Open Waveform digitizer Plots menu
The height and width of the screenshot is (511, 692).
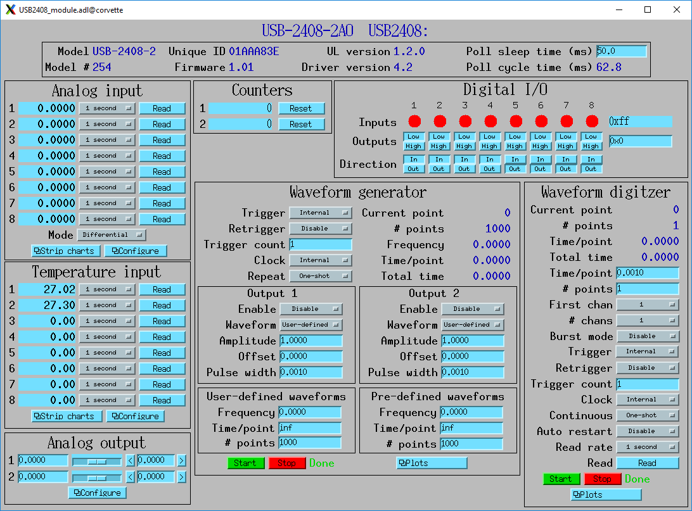click(x=606, y=495)
